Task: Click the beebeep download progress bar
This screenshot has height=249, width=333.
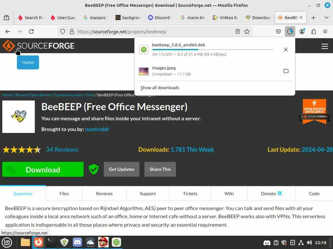Action: pos(213,50)
